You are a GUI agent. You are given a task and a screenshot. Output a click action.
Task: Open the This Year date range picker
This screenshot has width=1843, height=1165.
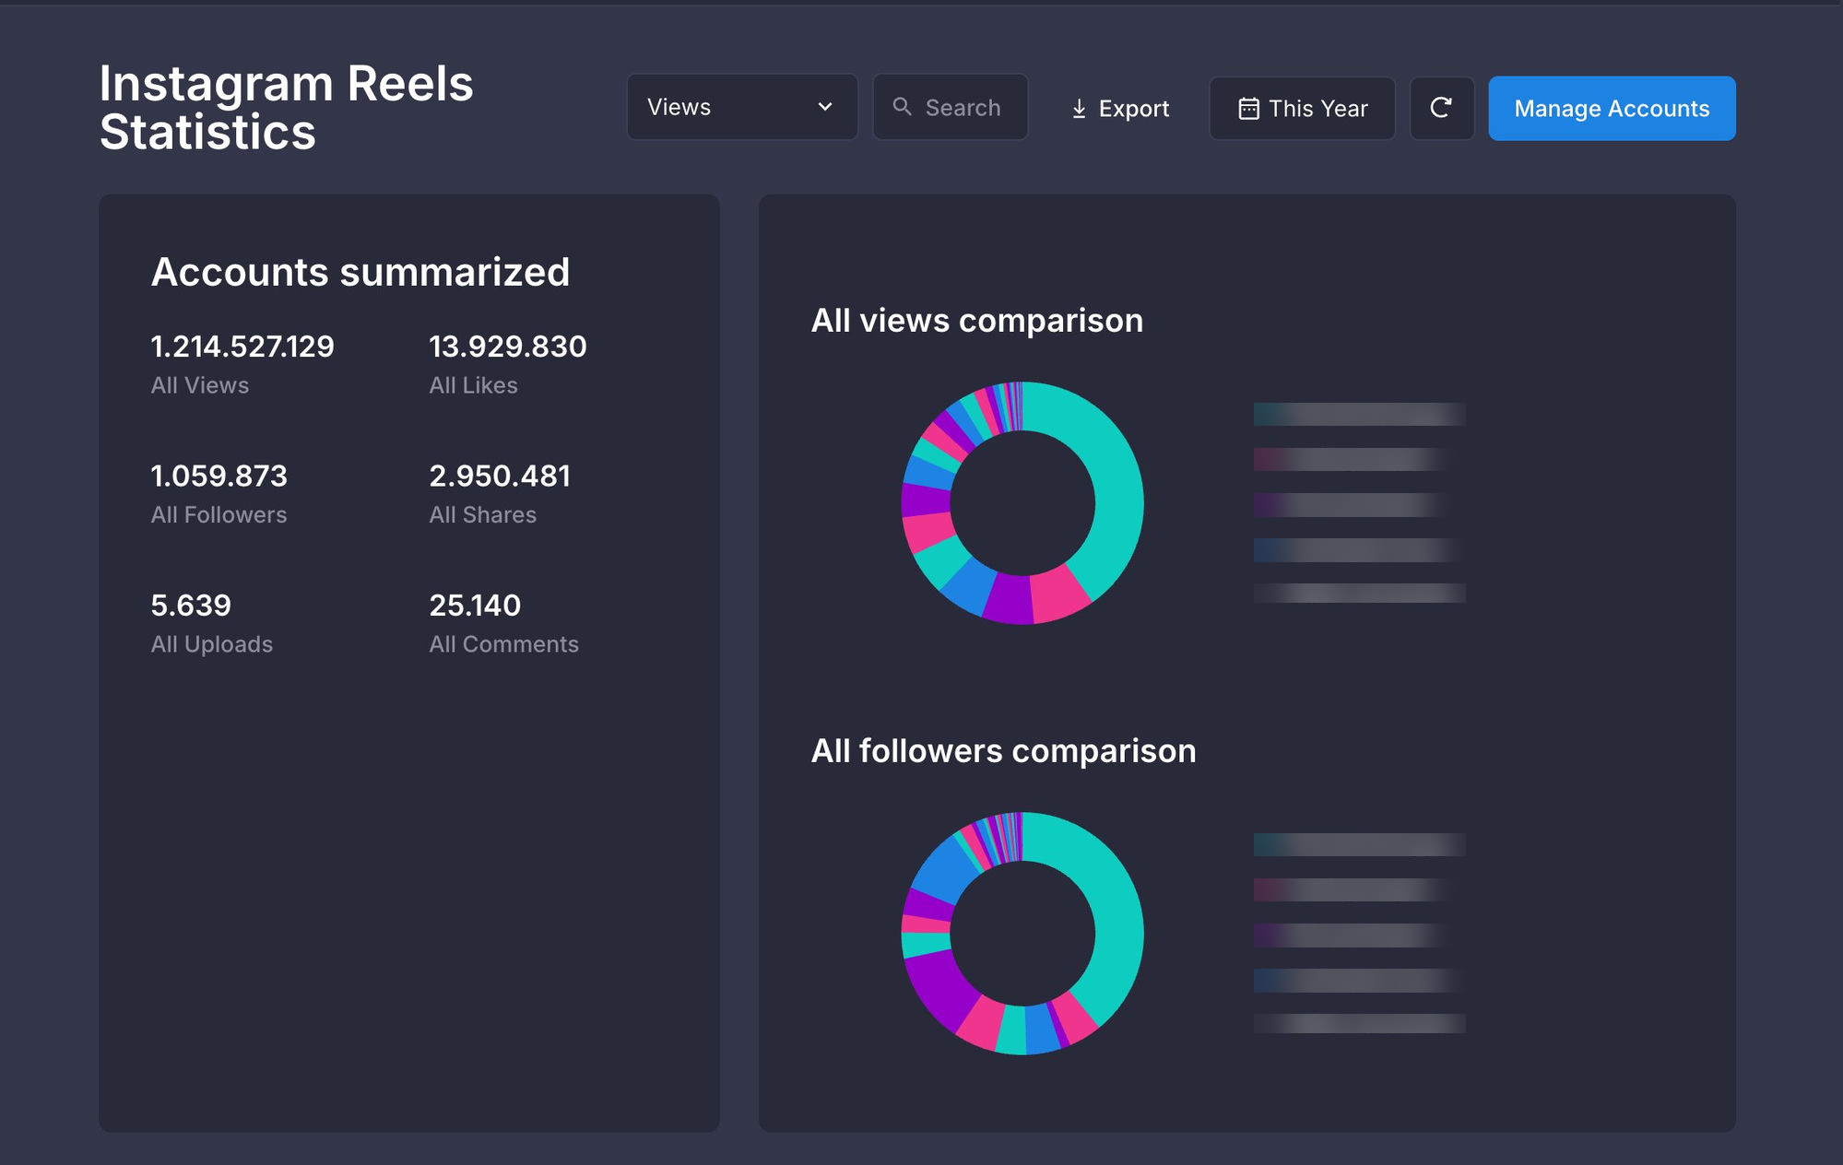1302,109
